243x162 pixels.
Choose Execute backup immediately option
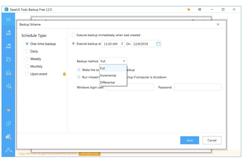(73, 35)
